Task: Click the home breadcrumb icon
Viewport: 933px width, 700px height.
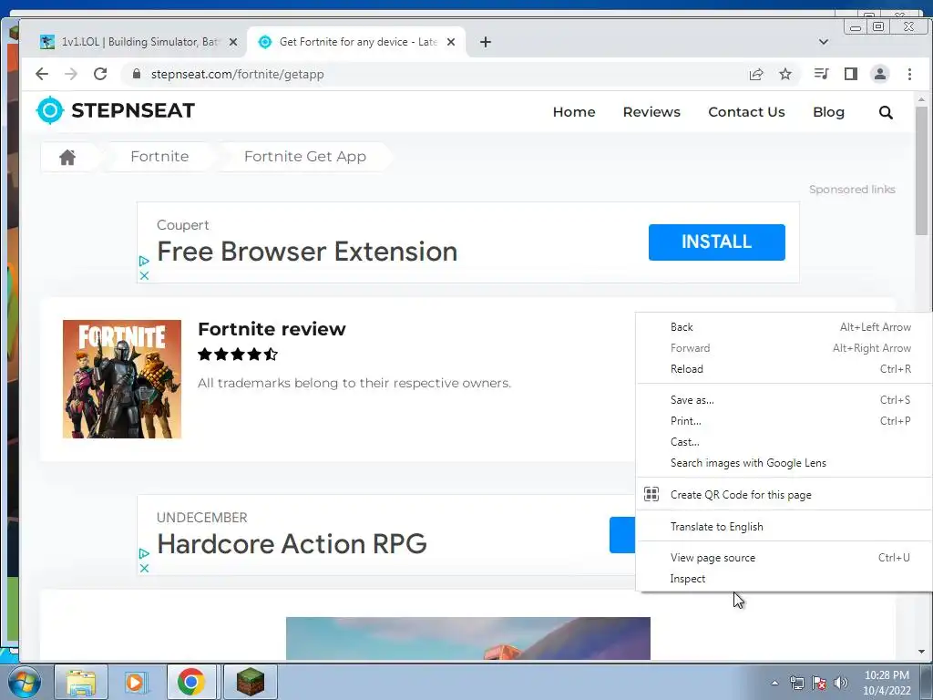Action: tap(67, 157)
